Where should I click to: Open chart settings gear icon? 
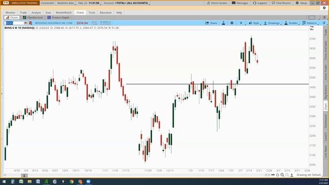tap(232, 23)
